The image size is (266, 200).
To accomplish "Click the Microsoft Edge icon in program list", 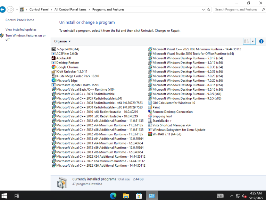I will pos(53,81).
